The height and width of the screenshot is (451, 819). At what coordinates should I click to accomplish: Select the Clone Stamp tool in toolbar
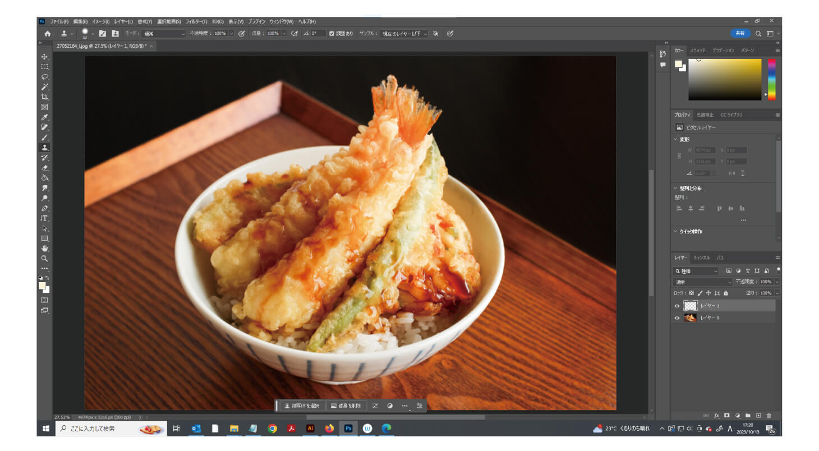tap(44, 148)
